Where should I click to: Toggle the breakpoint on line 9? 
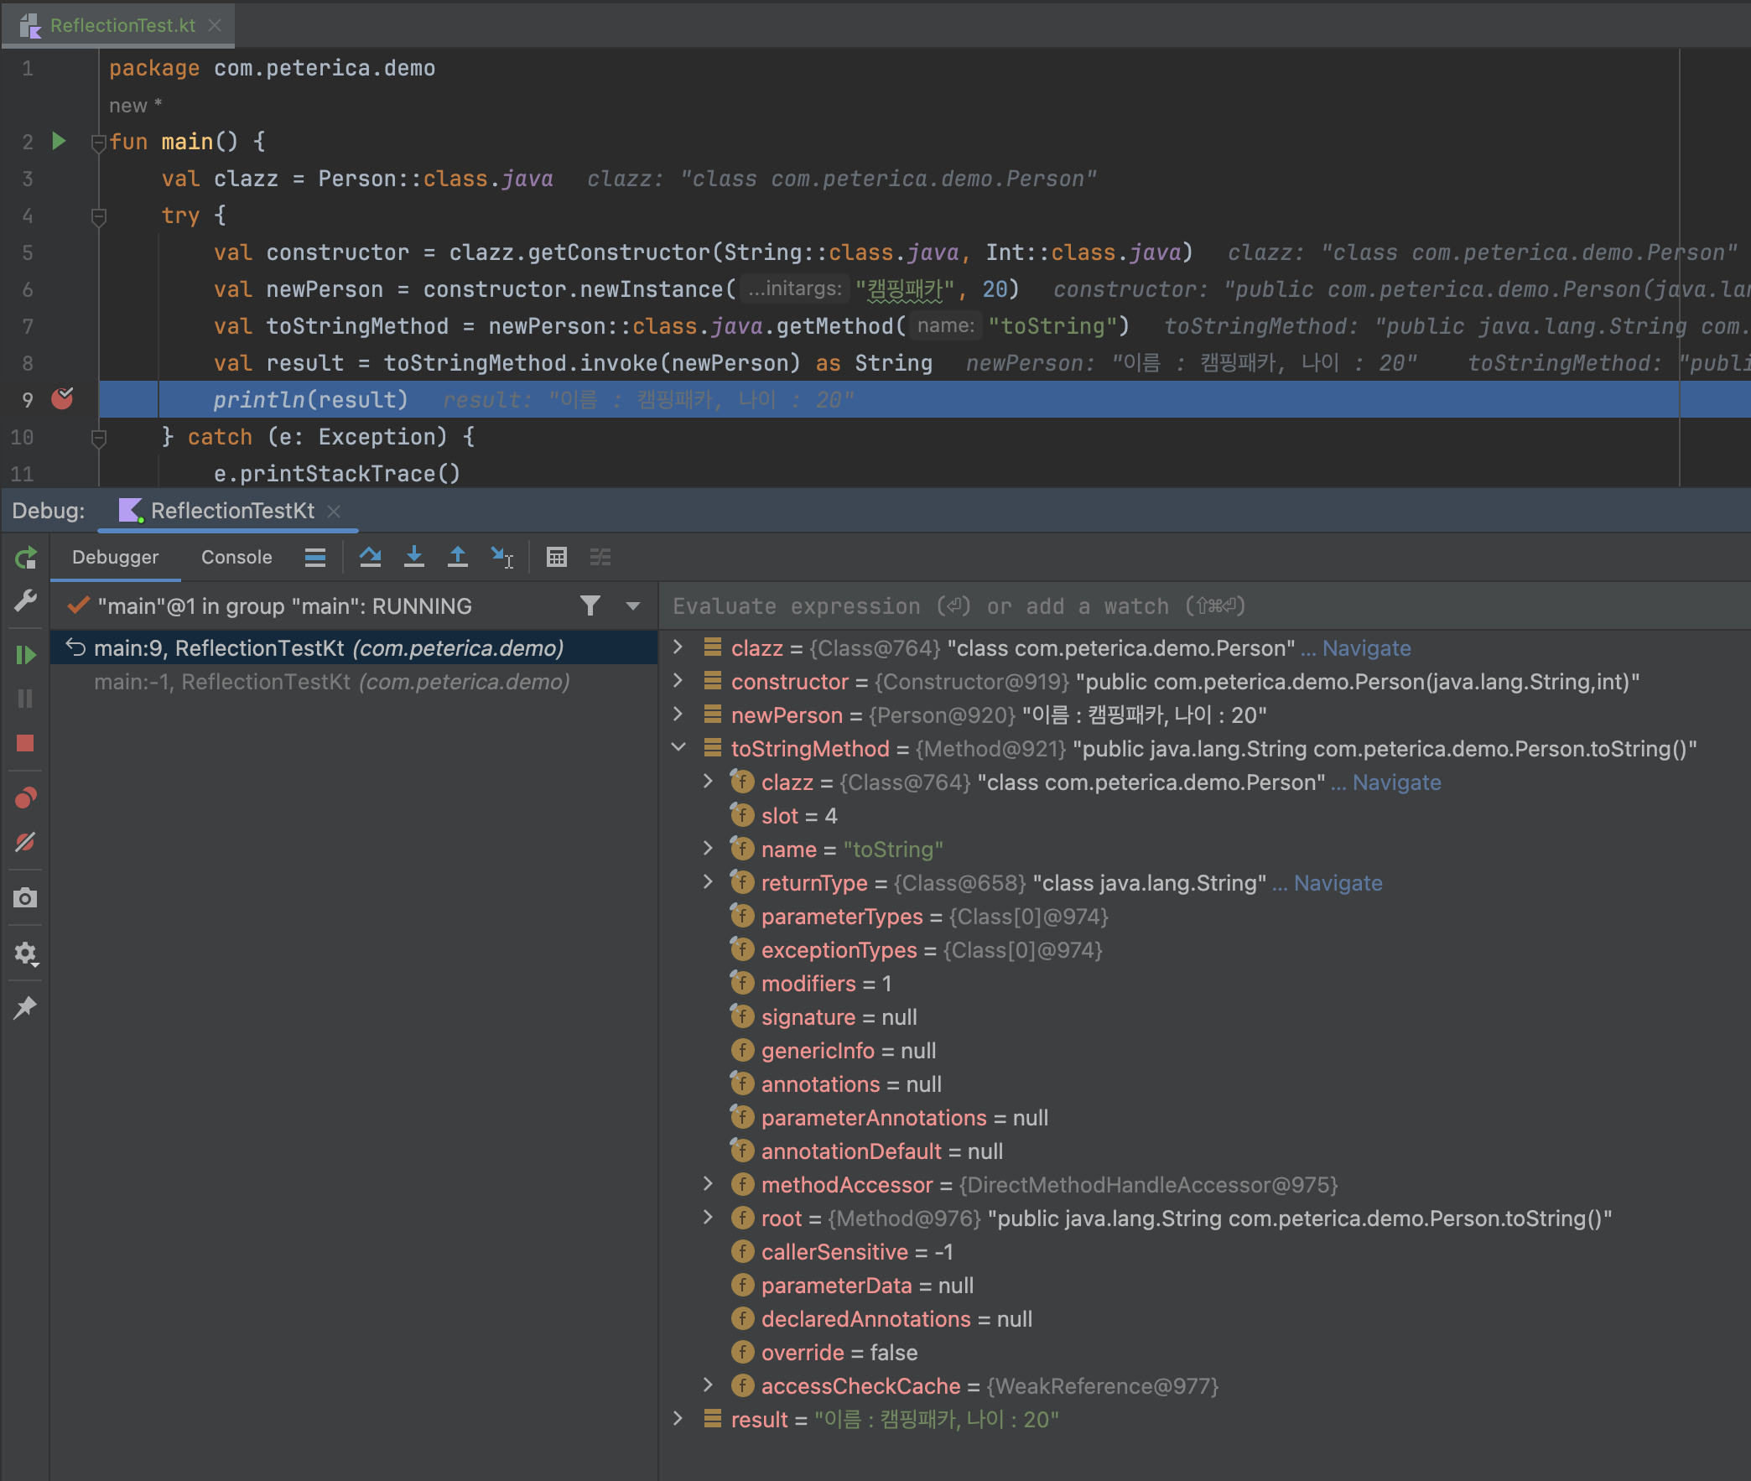62,399
